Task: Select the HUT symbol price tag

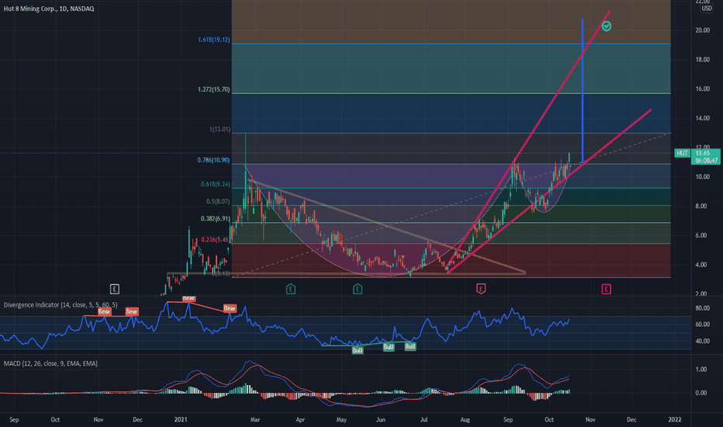Action: [683, 153]
